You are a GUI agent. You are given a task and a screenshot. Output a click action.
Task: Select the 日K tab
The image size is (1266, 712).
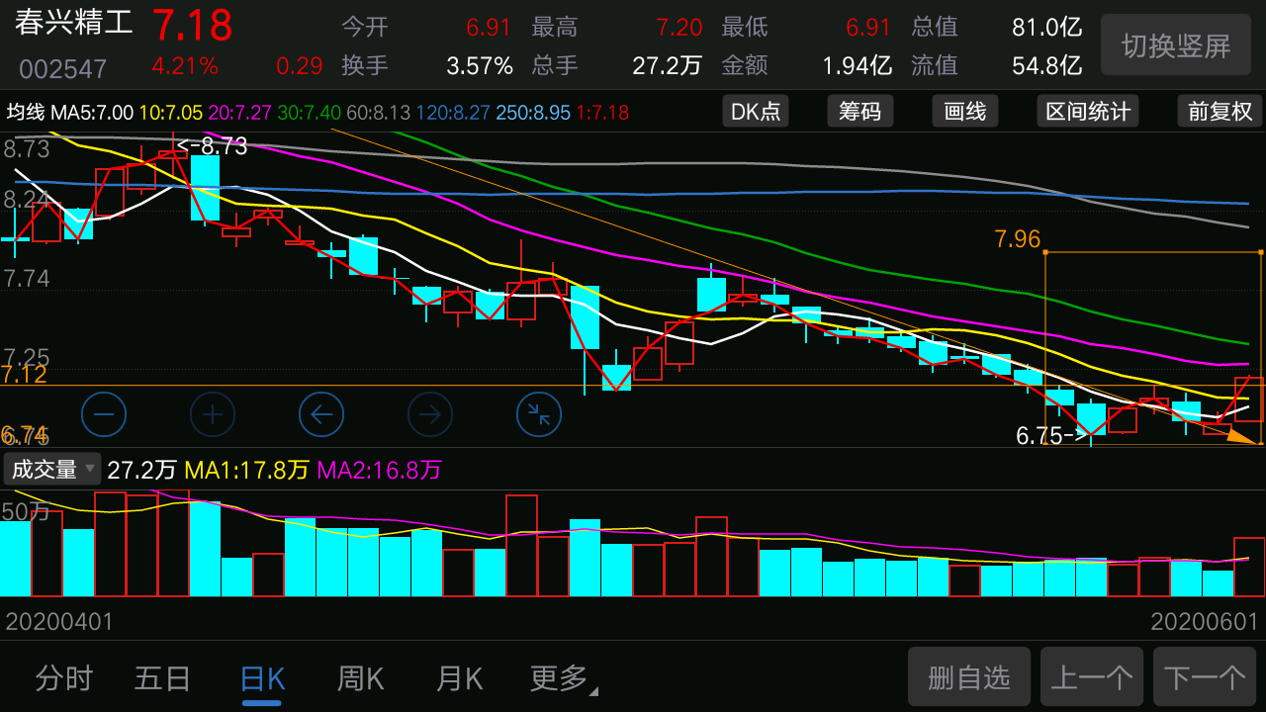point(262,678)
